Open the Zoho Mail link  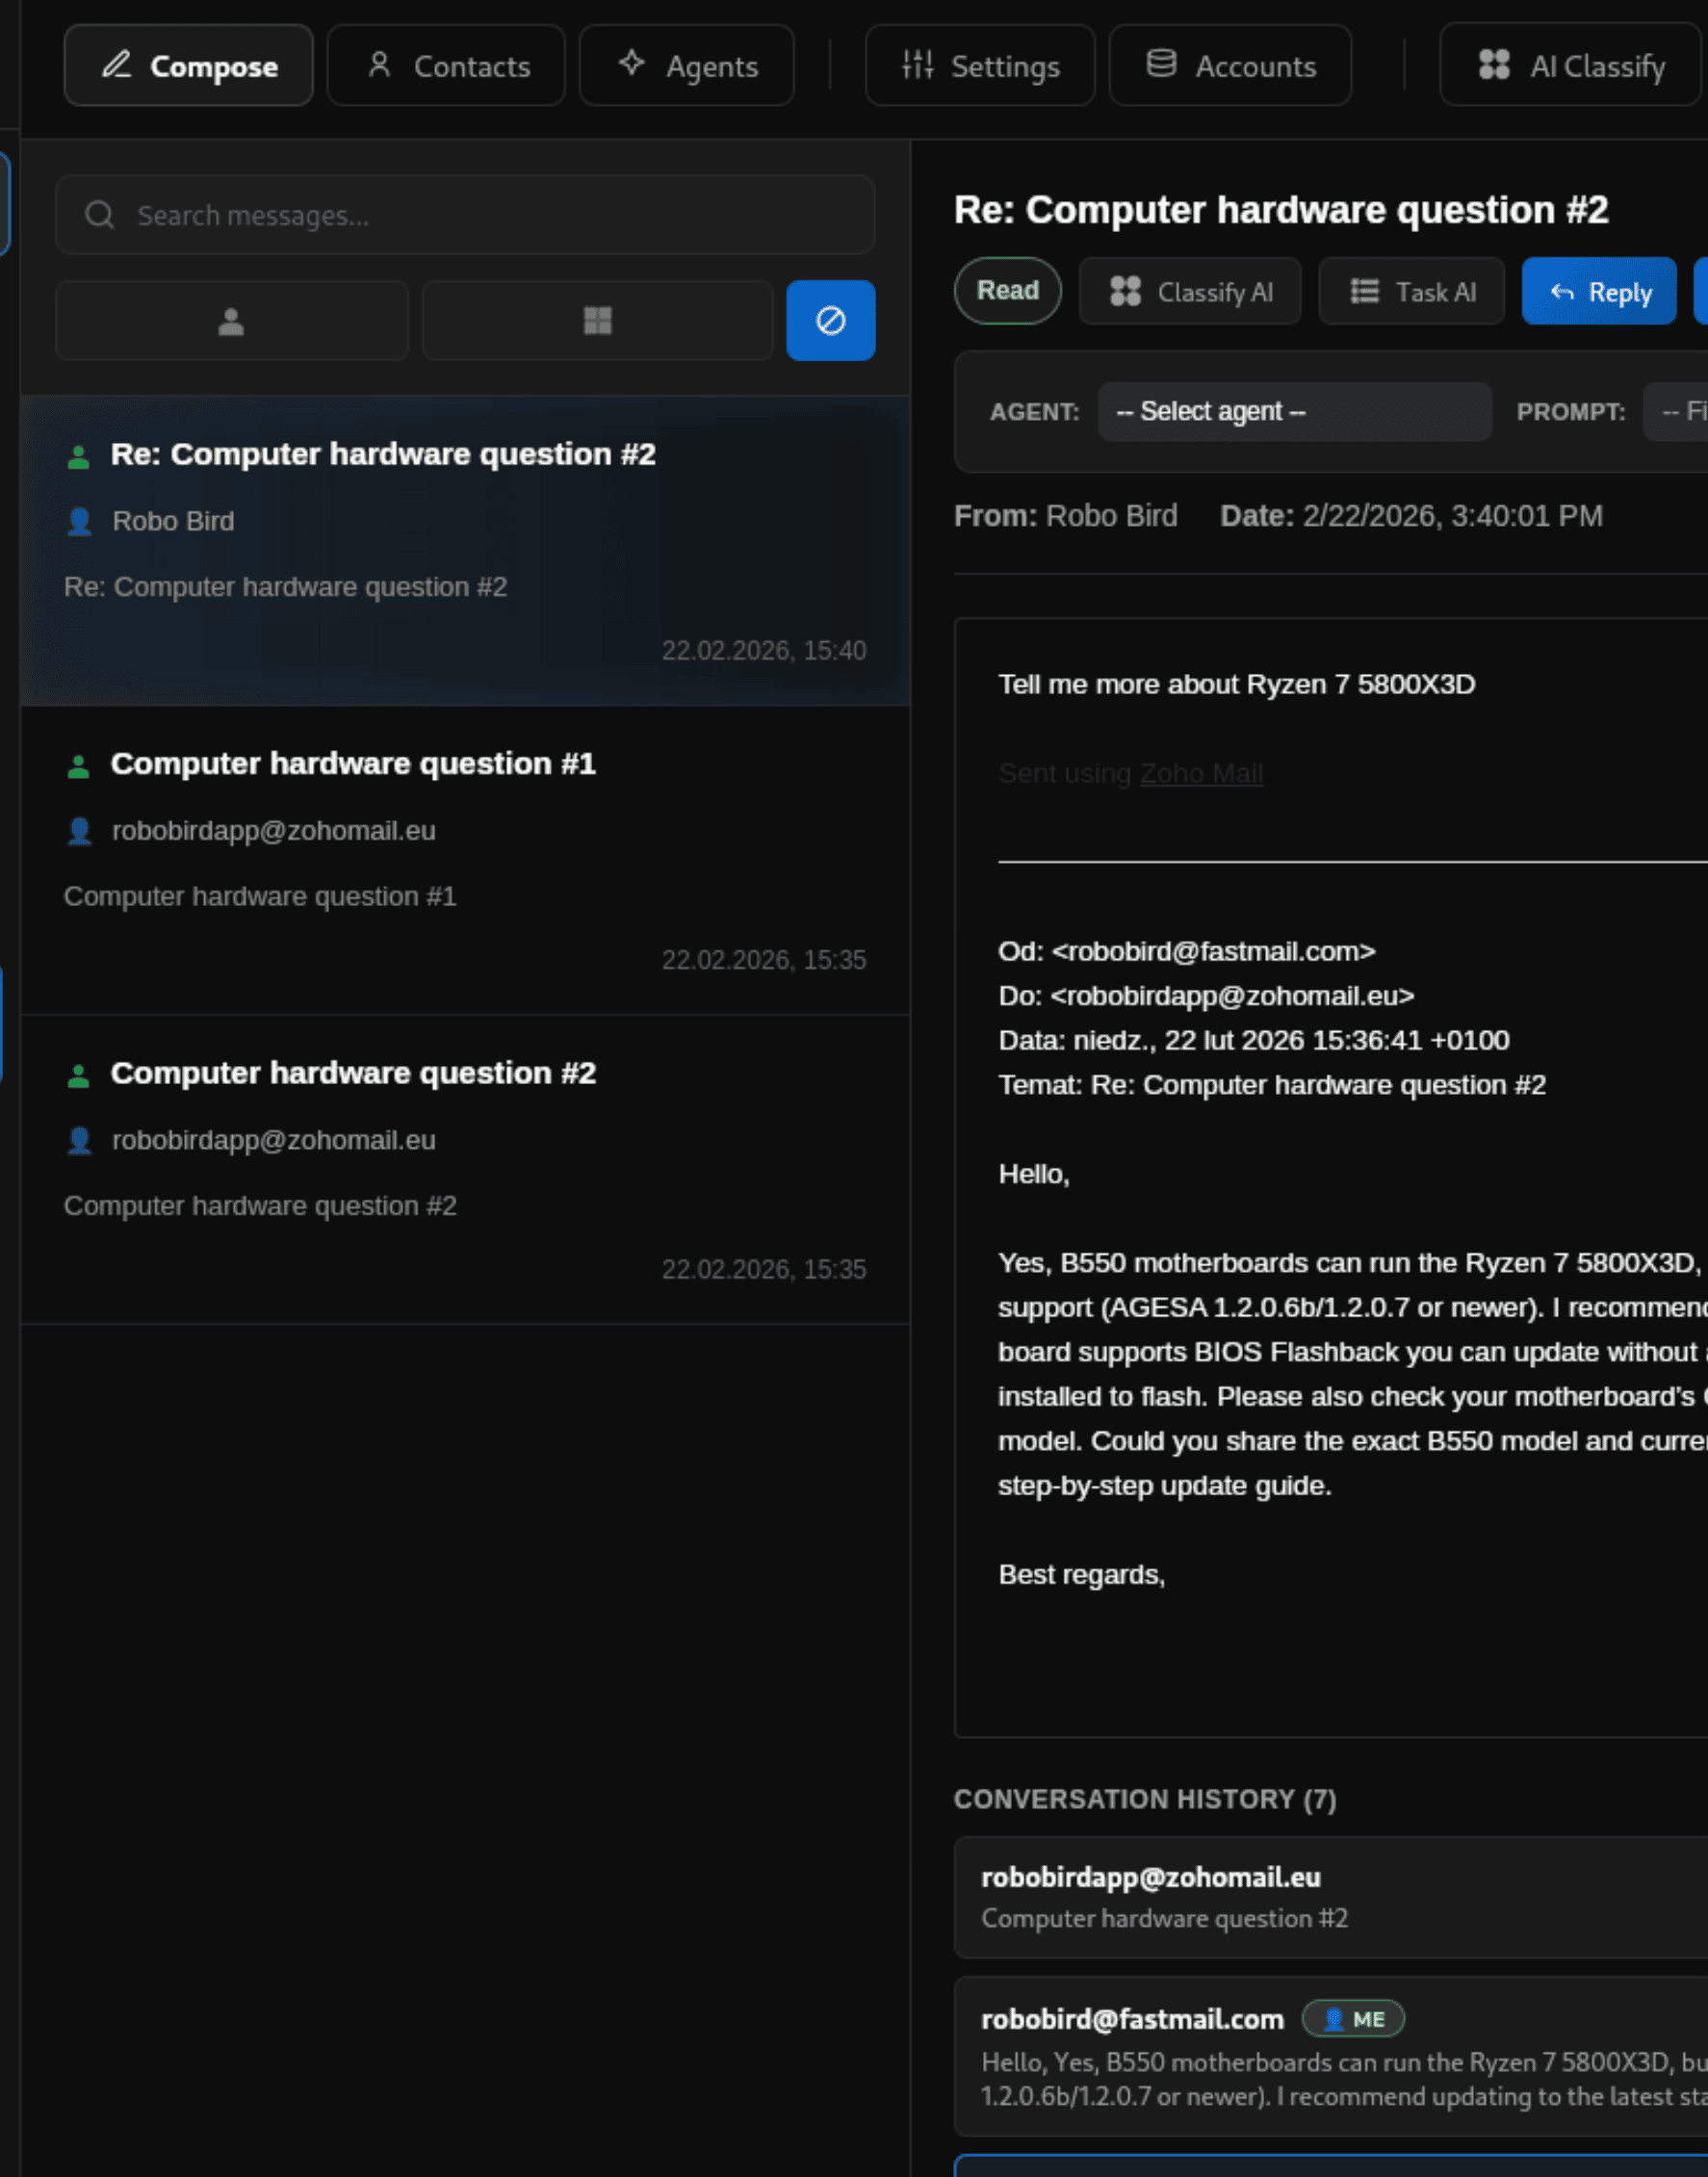tap(1200, 772)
